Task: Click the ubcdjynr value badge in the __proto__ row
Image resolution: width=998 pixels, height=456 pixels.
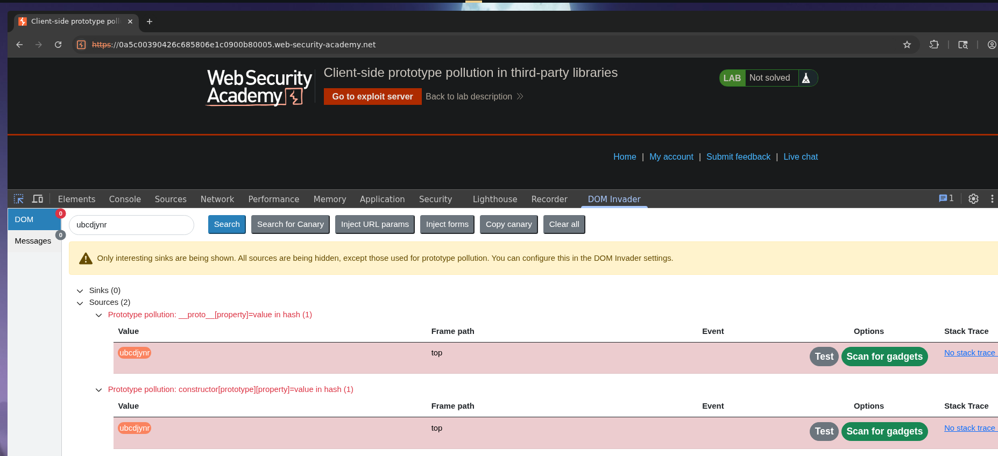Action: pyautogui.click(x=135, y=353)
